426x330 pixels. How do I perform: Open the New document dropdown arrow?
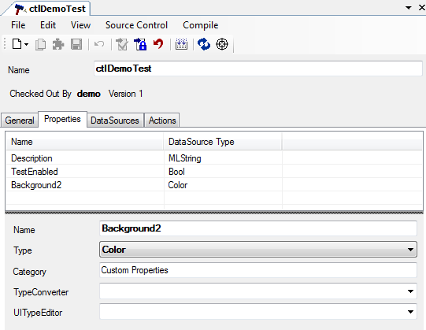tap(26, 44)
